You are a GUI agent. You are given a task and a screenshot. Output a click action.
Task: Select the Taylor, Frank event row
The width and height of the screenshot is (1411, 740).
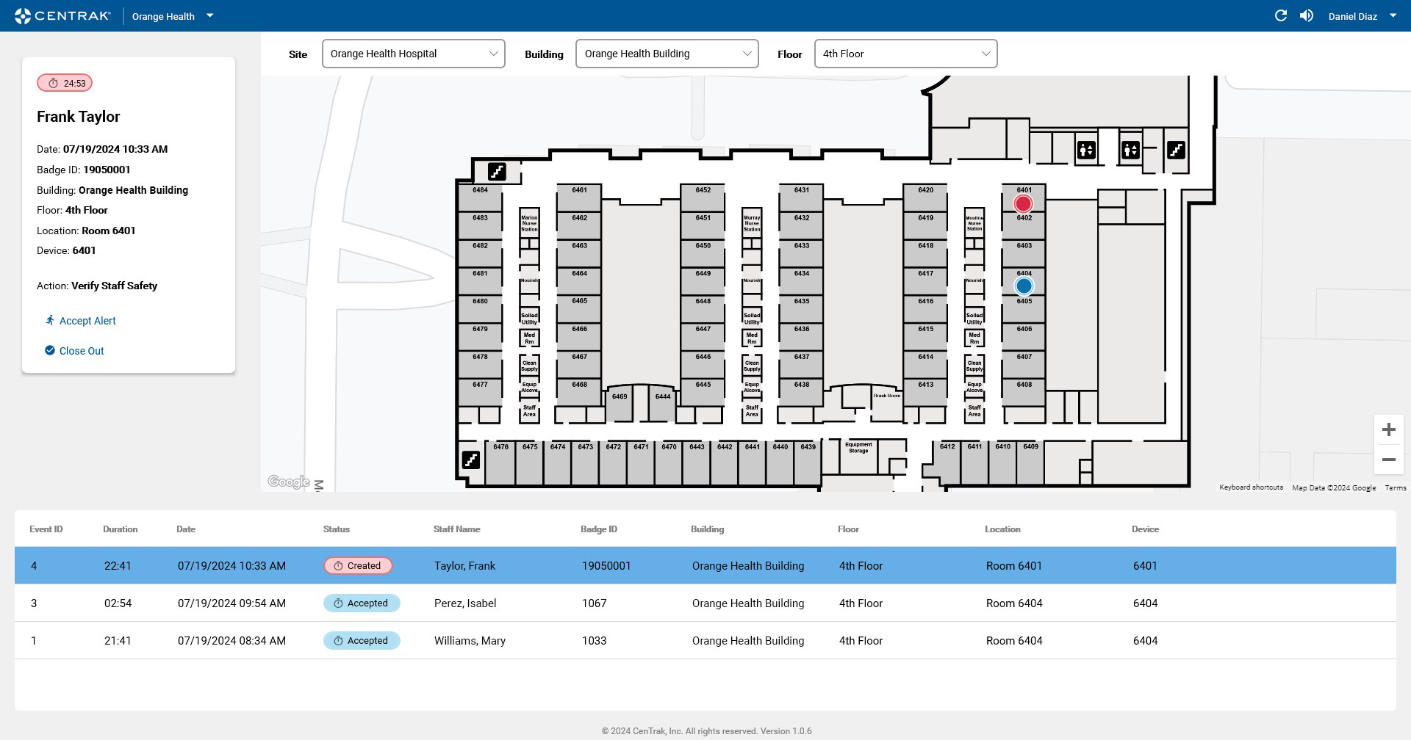click(x=705, y=566)
